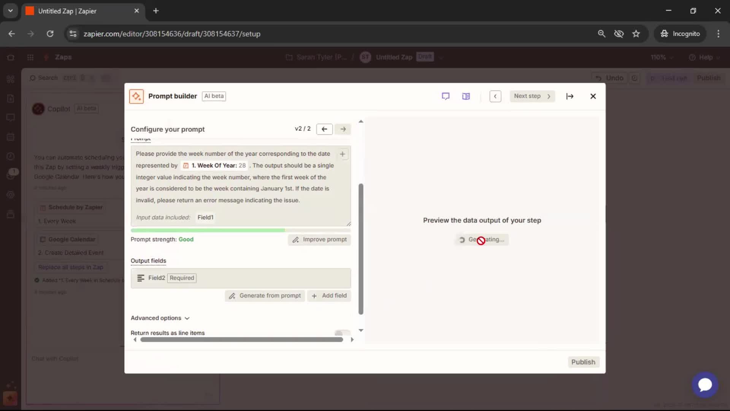The width and height of the screenshot is (730, 411).
Task: Click the Output fields label
Action: 148,261
